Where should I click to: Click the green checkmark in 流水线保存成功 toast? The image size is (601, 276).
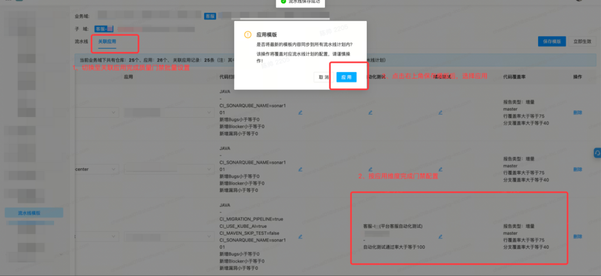click(x=283, y=2)
